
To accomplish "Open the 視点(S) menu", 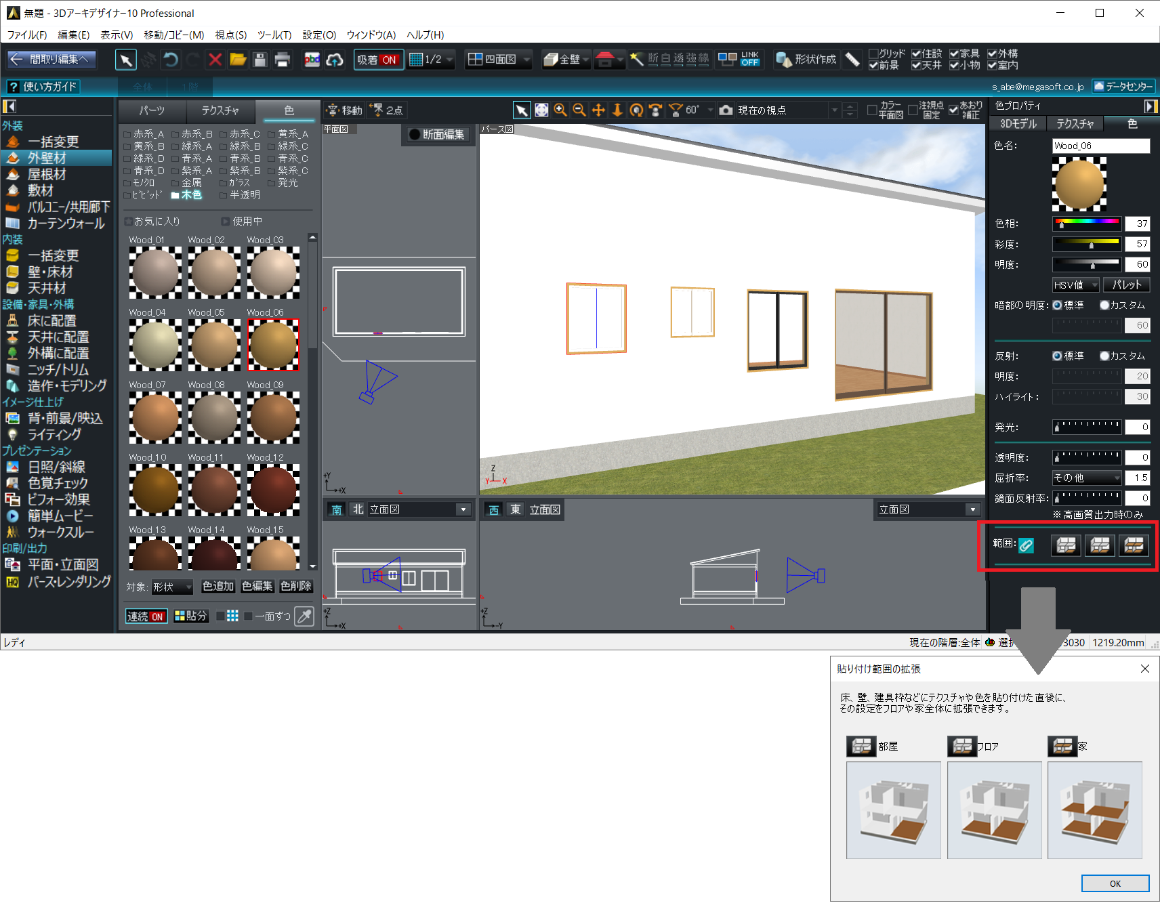I will pyautogui.click(x=230, y=35).
